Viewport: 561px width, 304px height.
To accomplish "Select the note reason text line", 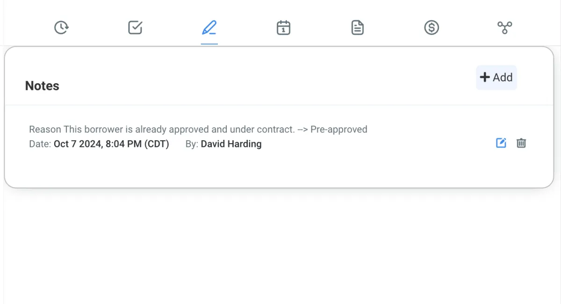I will (198, 129).
